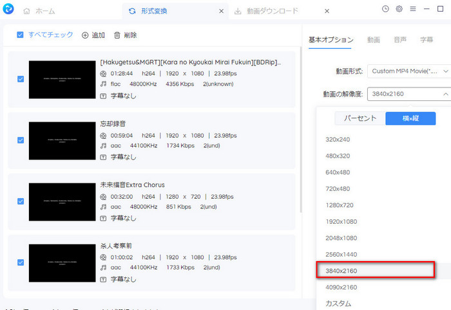Uncheck the 殺人考察前 video checkbox
451x310 pixels.
click(21, 262)
